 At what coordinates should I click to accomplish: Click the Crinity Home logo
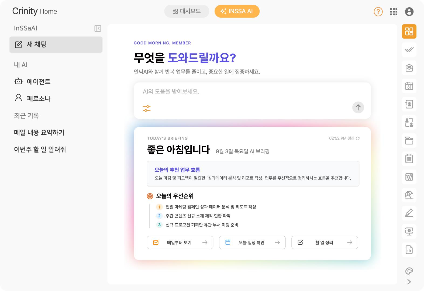point(35,11)
